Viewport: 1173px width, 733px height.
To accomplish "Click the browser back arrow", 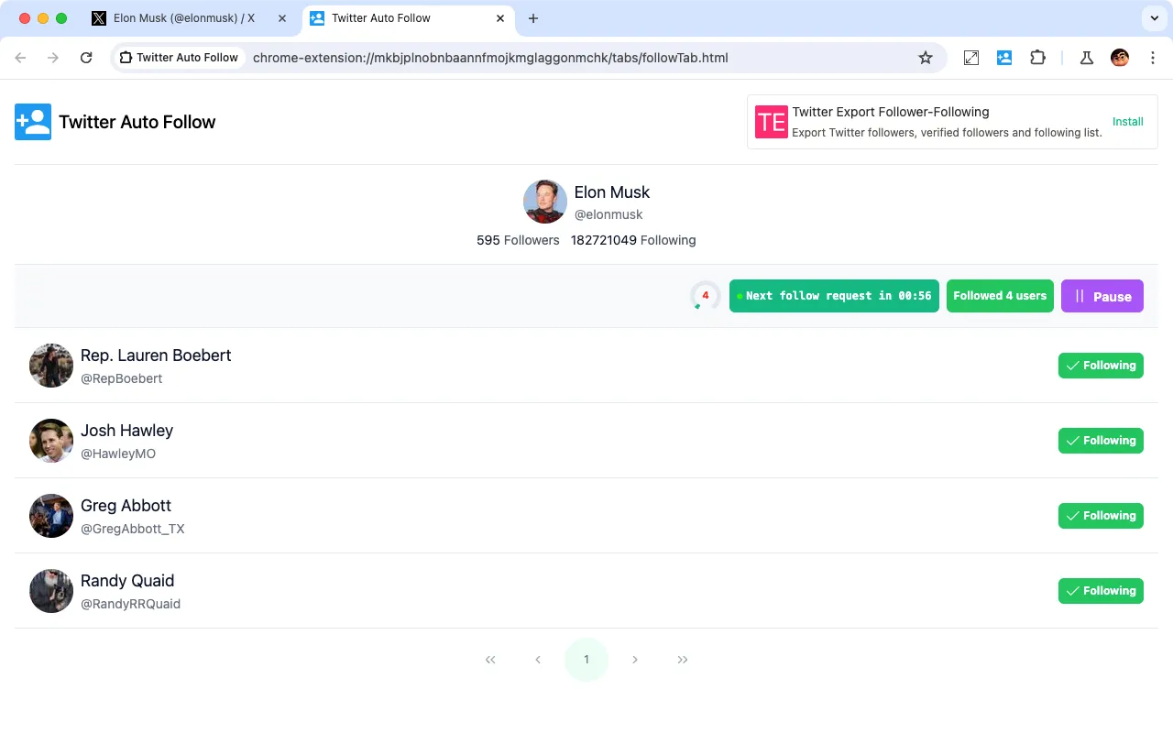I will pos(20,57).
